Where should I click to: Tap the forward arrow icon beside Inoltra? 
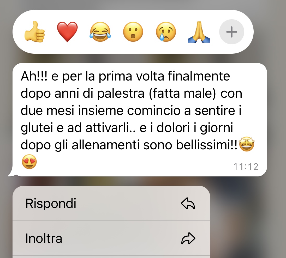(x=188, y=238)
